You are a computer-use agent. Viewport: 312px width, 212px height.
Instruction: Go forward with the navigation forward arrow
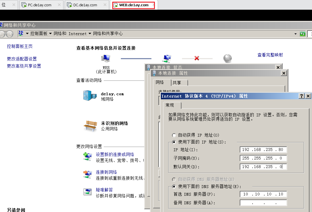point(9,34)
